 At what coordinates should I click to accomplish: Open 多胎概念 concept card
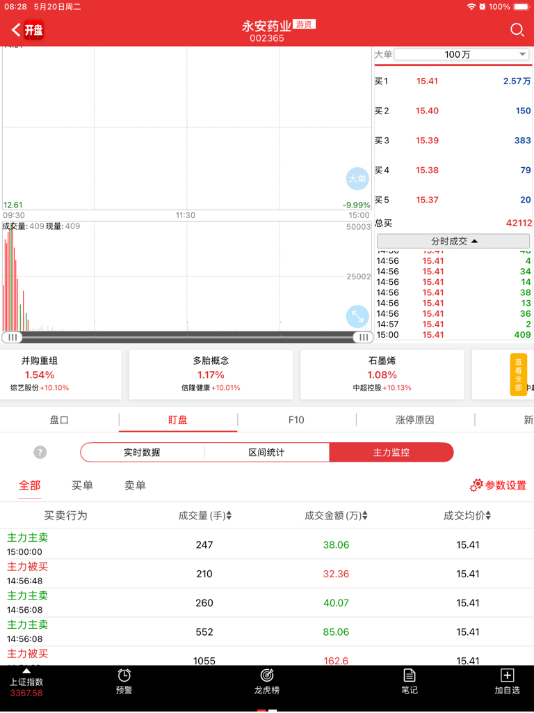[211, 375]
